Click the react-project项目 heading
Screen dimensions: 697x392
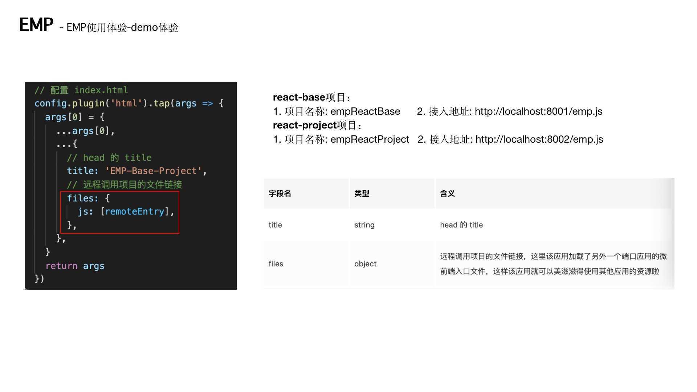coord(317,125)
